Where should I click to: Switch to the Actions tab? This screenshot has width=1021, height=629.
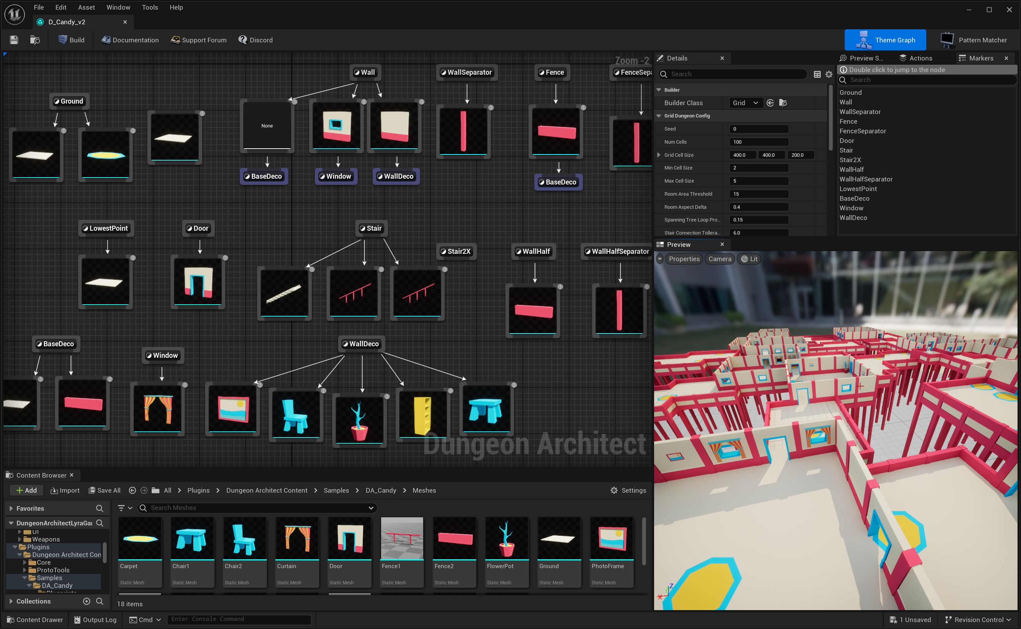(916, 58)
